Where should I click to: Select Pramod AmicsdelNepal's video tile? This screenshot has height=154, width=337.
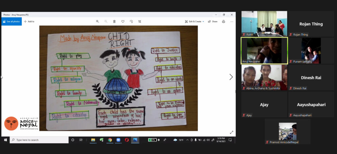[x=288, y=131]
